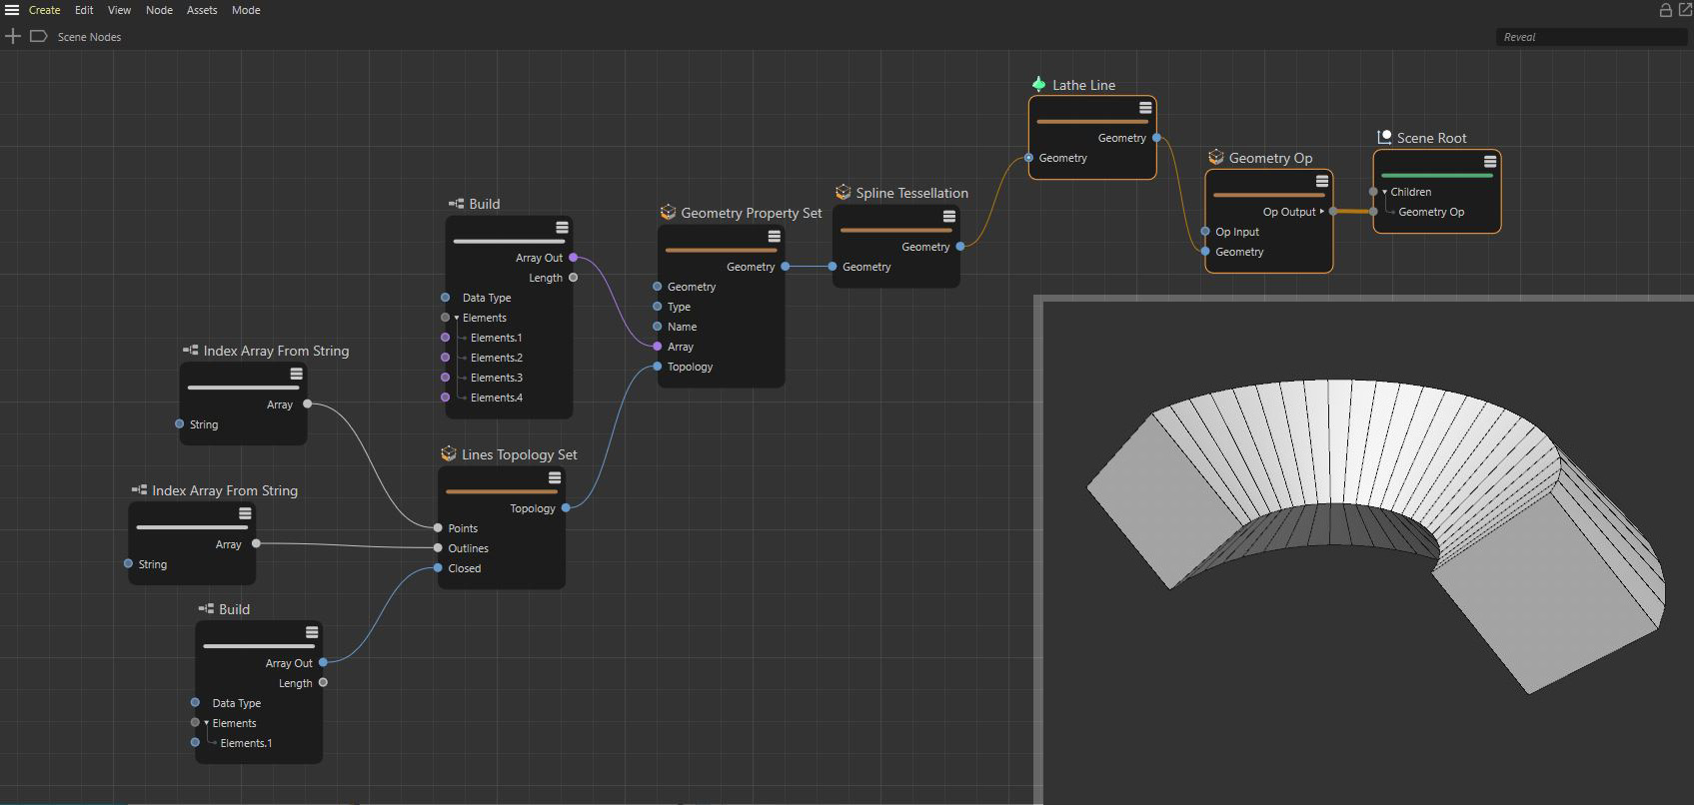Select the Spline Tessellation node title

pos(911,193)
